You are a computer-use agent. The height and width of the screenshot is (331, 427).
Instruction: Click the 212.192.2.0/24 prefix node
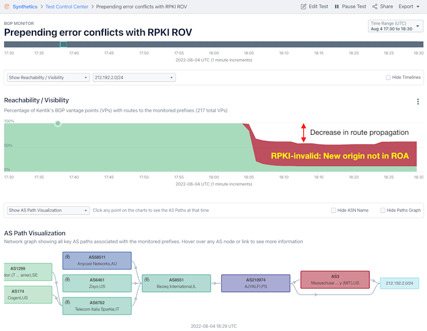(x=399, y=283)
